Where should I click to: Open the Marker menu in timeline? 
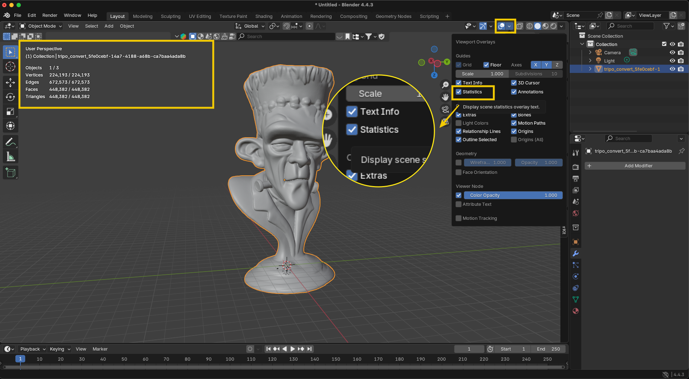[100, 349]
